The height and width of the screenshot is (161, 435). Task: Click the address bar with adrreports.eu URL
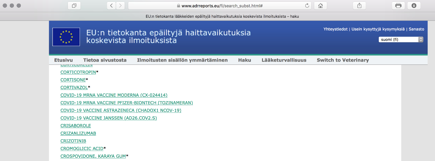(219, 6)
